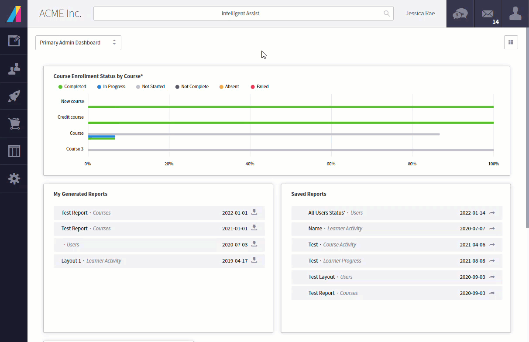The height and width of the screenshot is (342, 529).
Task: Click the Saved Reports heading
Action: click(309, 194)
